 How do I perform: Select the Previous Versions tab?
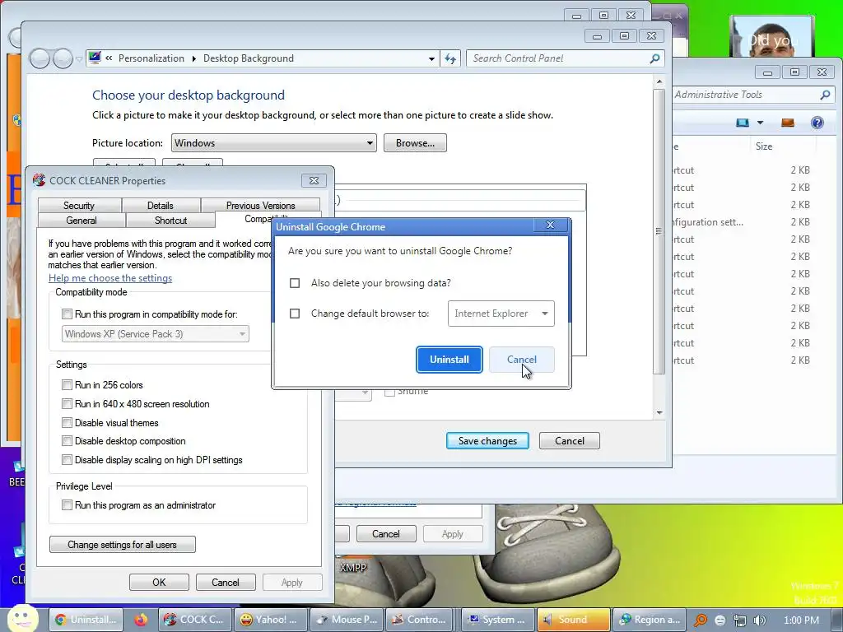(261, 205)
